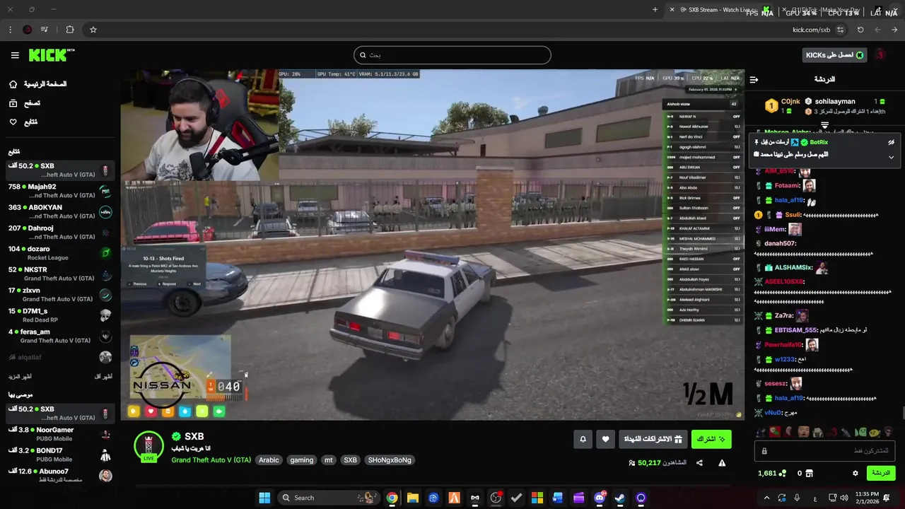Open Windows Start menu
Screen dimensions: 905x509
(264, 498)
